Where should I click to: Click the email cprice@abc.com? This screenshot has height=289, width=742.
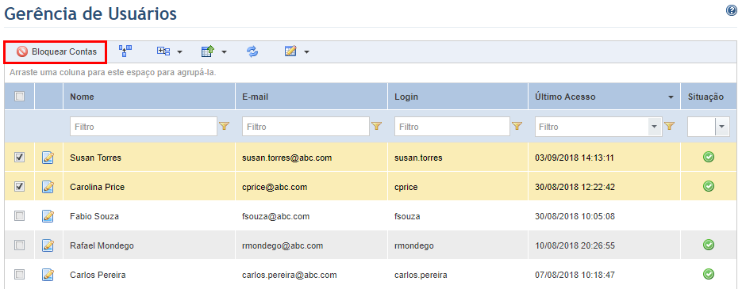coord(275,187)
